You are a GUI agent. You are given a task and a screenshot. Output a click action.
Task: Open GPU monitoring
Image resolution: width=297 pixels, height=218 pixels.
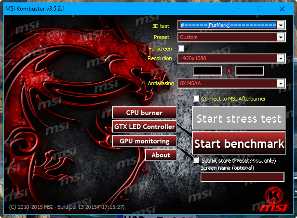[144, 141]
